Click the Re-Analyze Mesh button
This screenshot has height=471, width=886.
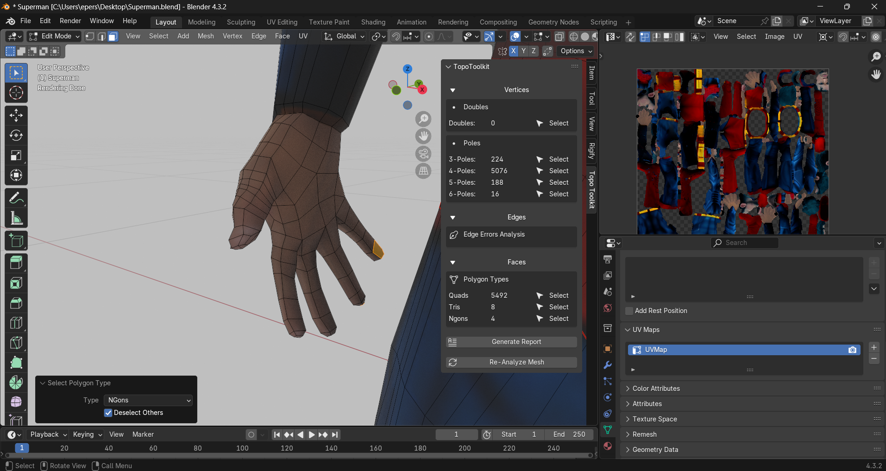click(511, 362)
